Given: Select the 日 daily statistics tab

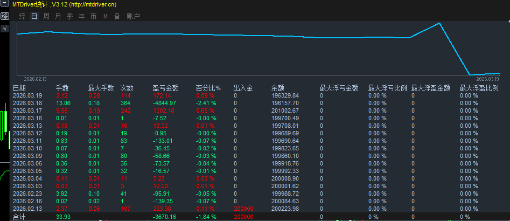Looking at the screenshot, I should pos(34,16).
